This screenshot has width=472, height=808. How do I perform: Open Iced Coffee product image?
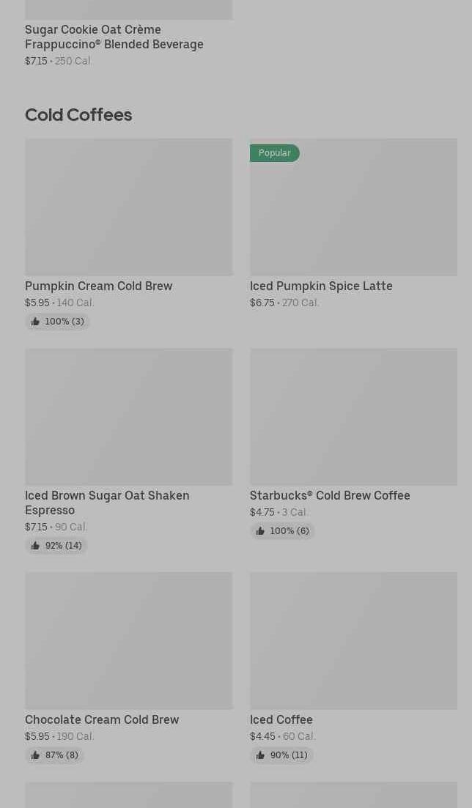point(353,641)
